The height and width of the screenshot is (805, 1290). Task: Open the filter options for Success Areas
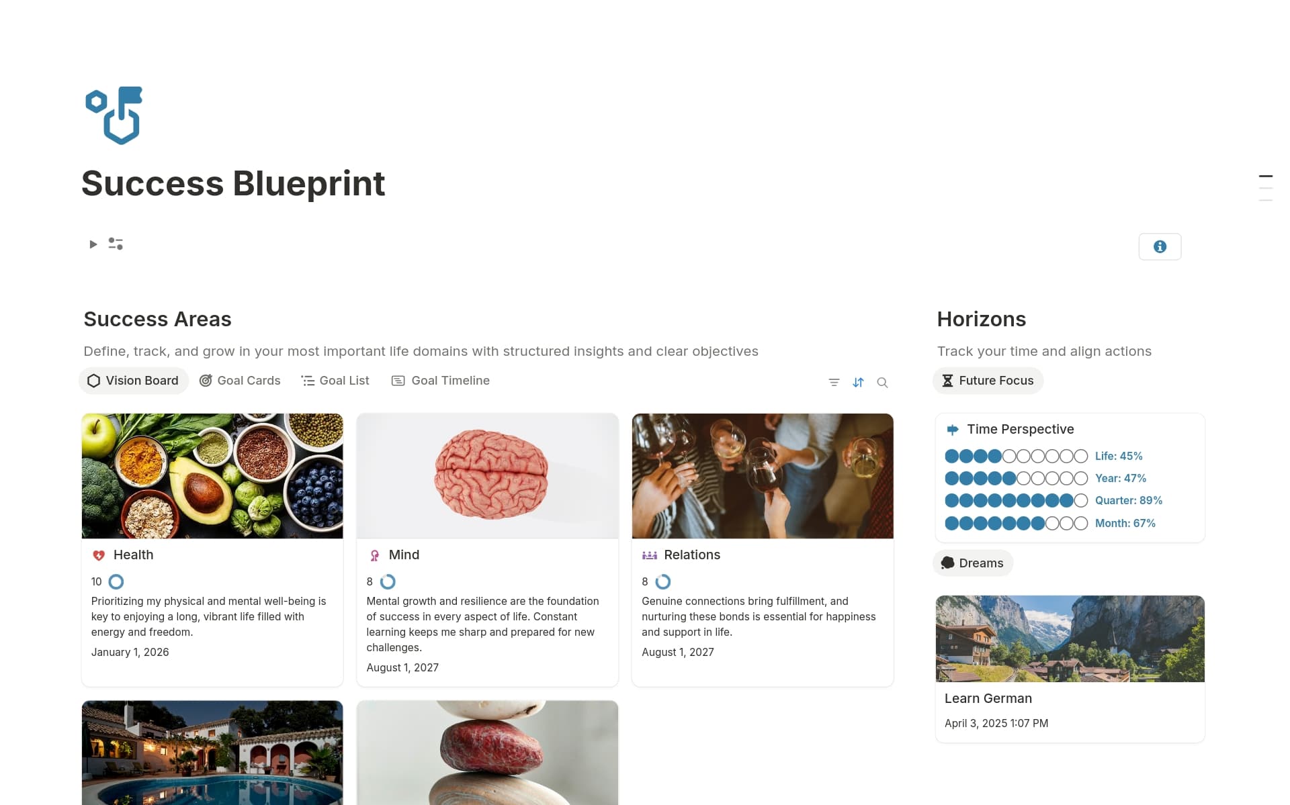[834, 381]
